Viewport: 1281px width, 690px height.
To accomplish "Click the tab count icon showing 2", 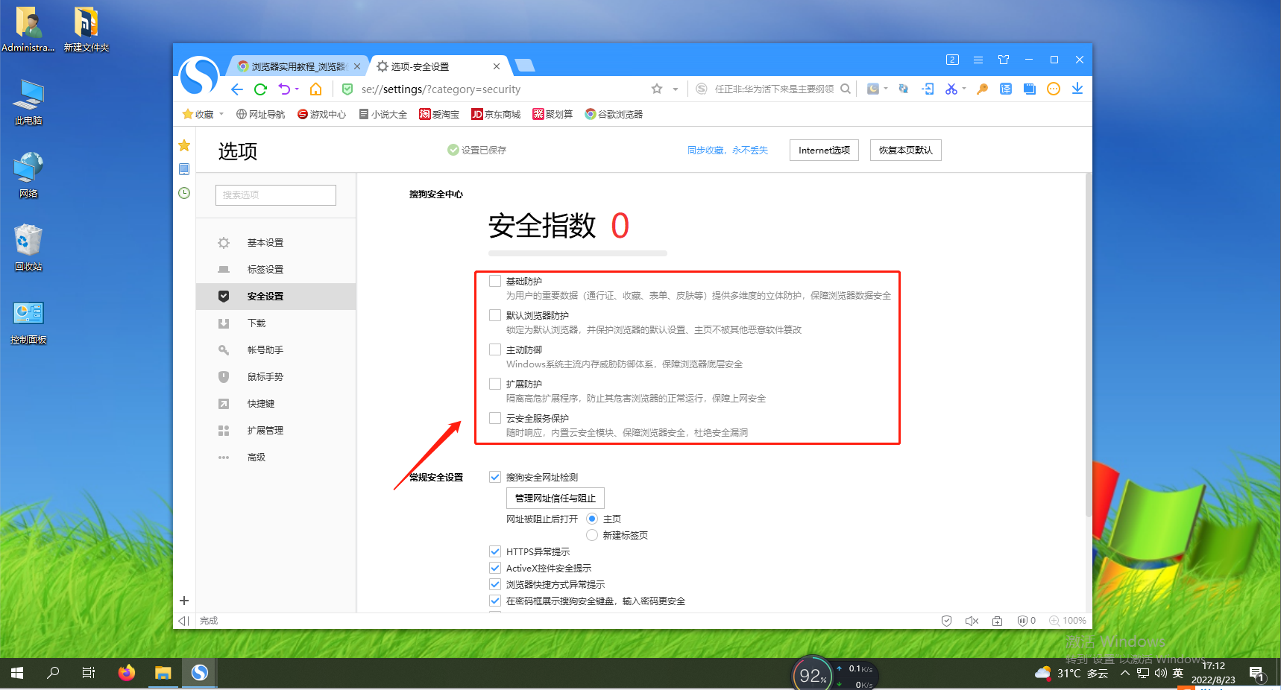I will tap(952, 60).
